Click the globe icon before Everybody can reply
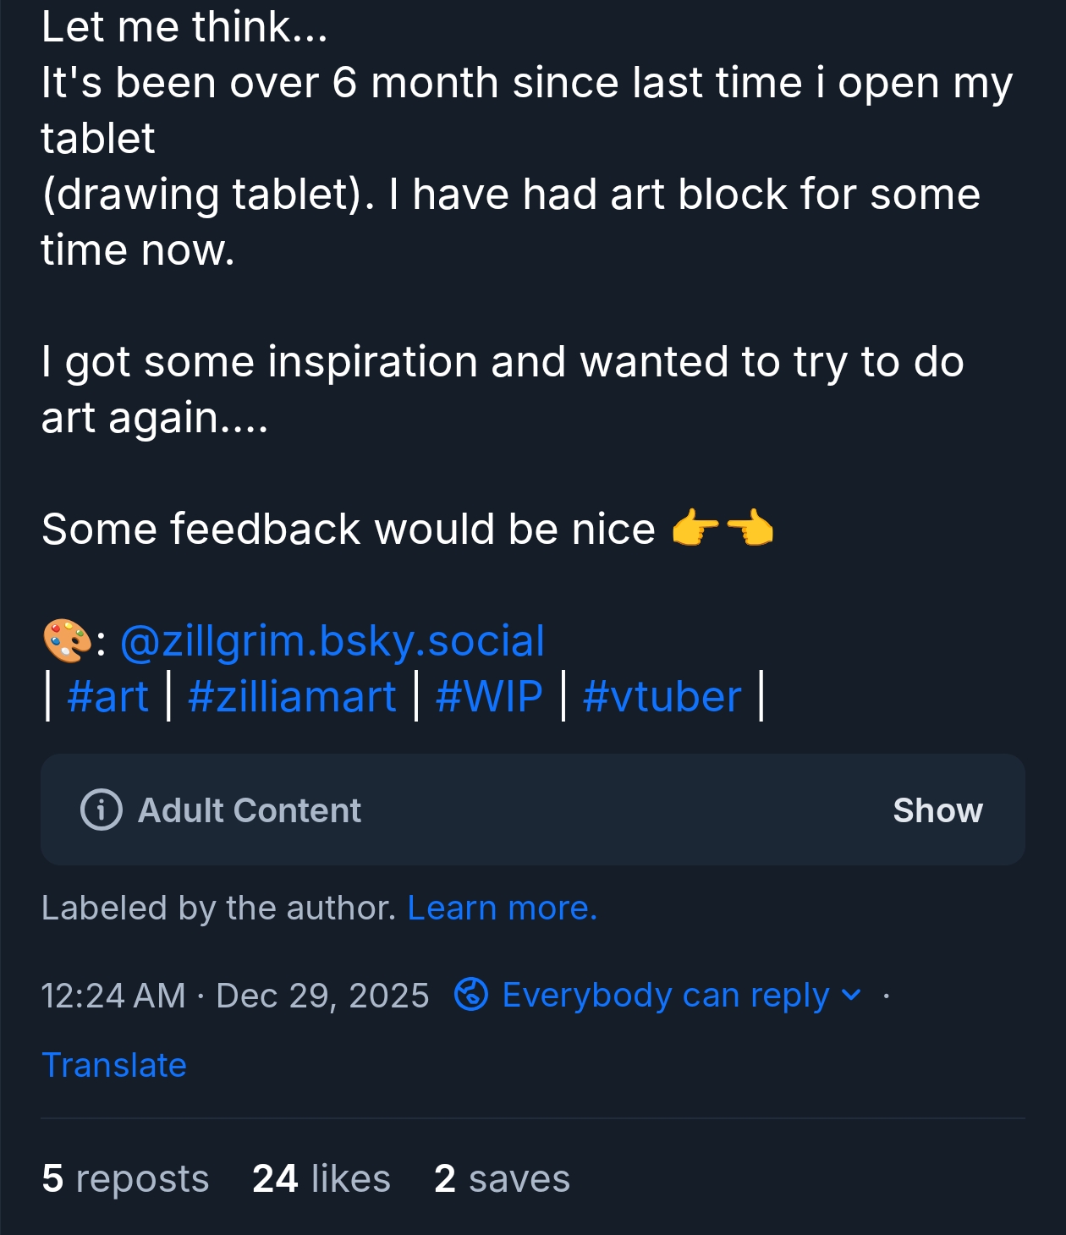Viewport: 1066px width, 1235px height. tap(471, 994)
